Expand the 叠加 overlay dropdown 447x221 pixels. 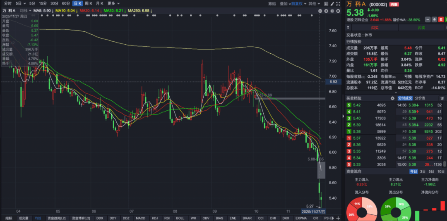284,3
